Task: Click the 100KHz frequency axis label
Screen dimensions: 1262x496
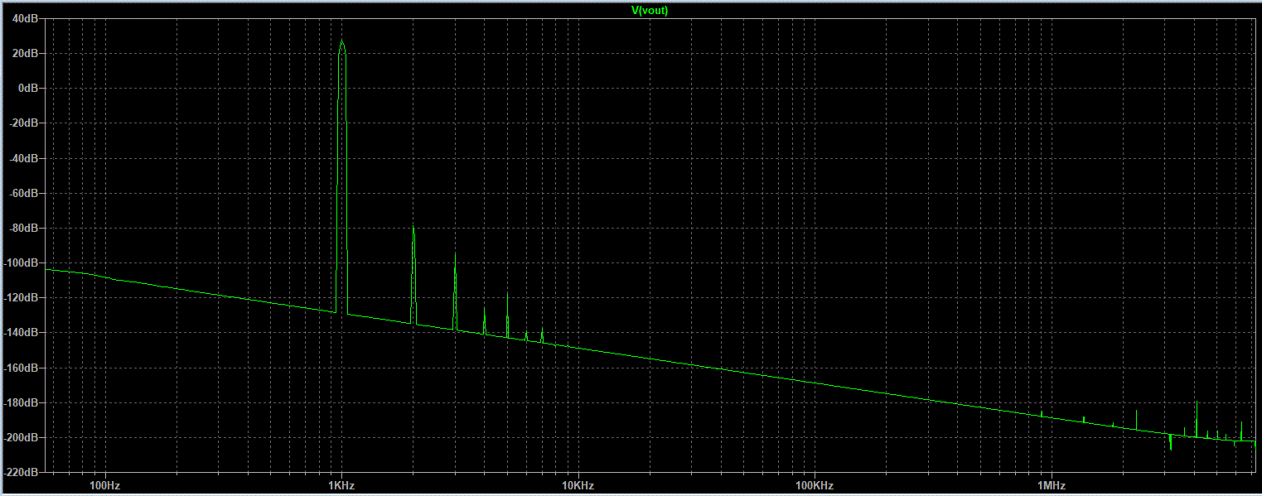Action: tap(814, 484)
